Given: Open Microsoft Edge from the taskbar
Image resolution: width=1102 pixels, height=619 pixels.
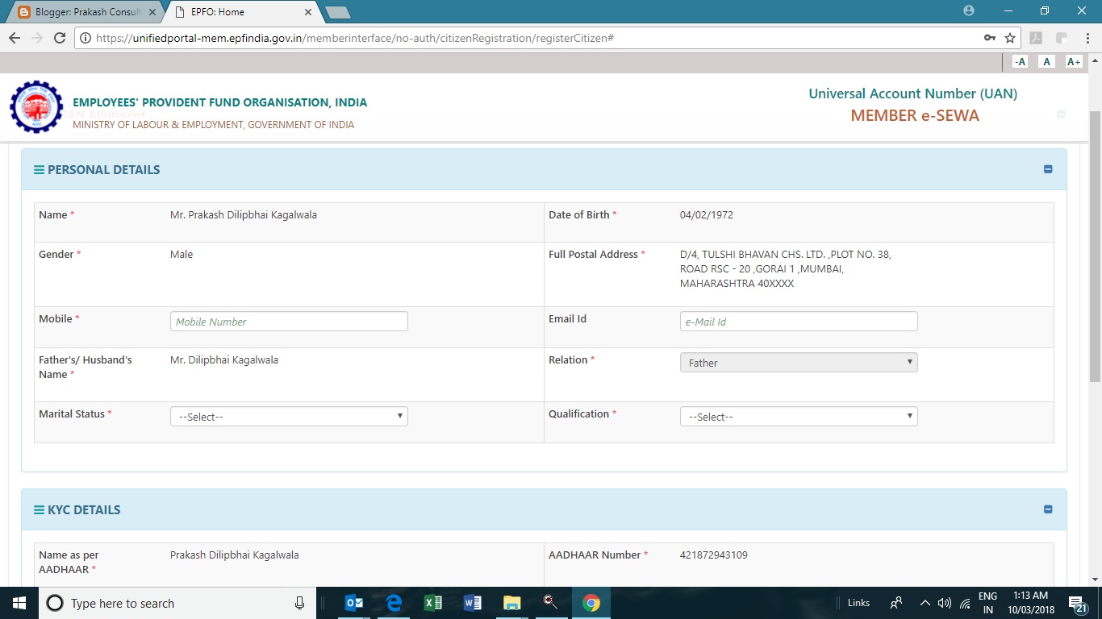Looking at the screenshot, I should (x=394, y=603).
